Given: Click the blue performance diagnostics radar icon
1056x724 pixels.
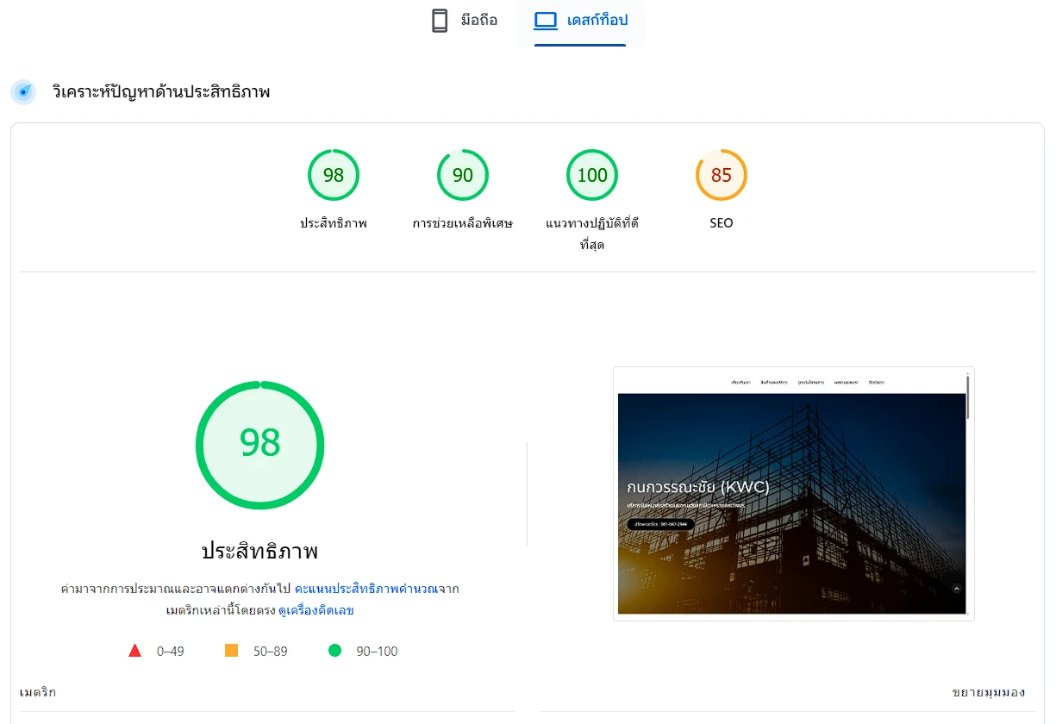Looking at the screenshot, I should [x=23, y=92].
